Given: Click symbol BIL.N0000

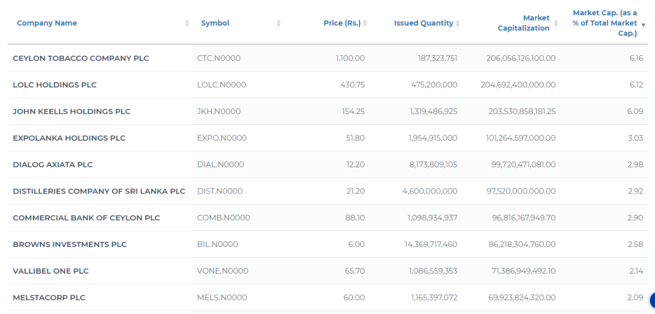Looking at the screenshot, I should [218, 245].
